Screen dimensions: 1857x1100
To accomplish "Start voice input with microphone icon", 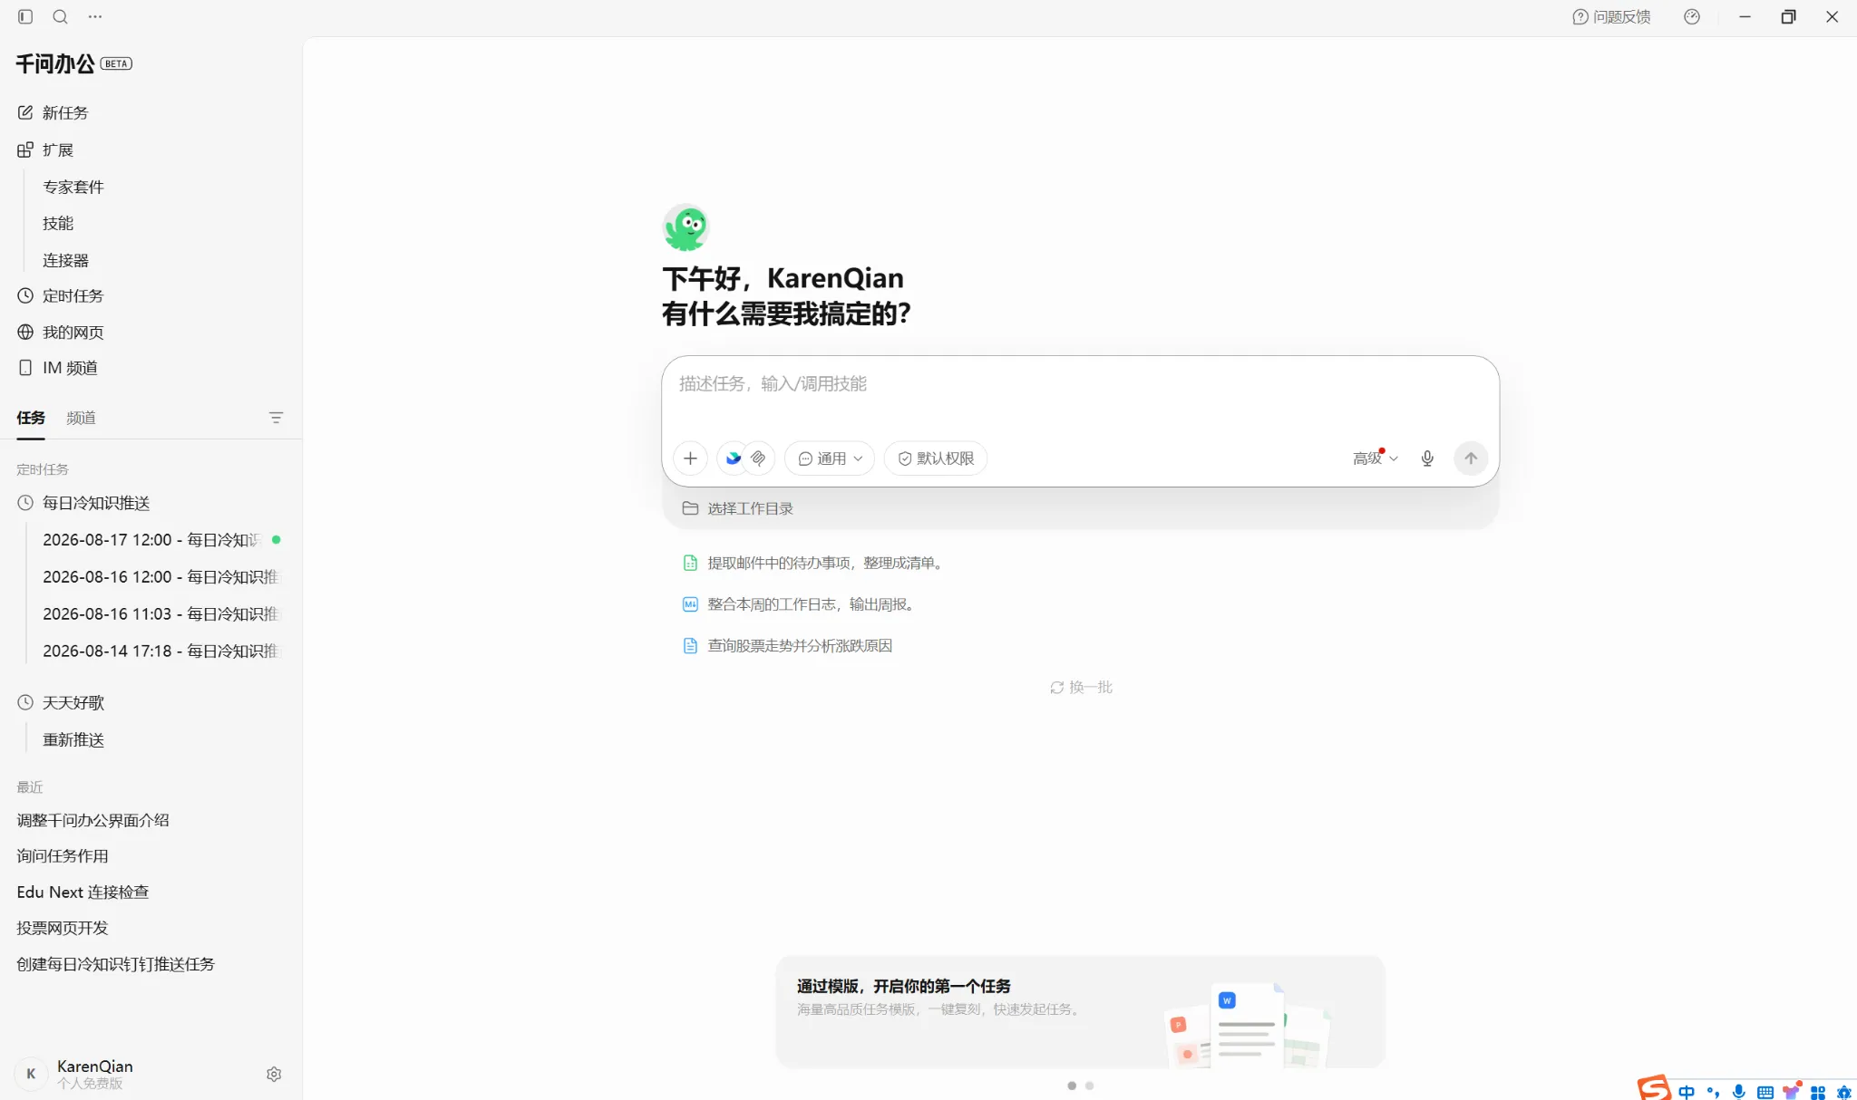I will [1427, 458].
